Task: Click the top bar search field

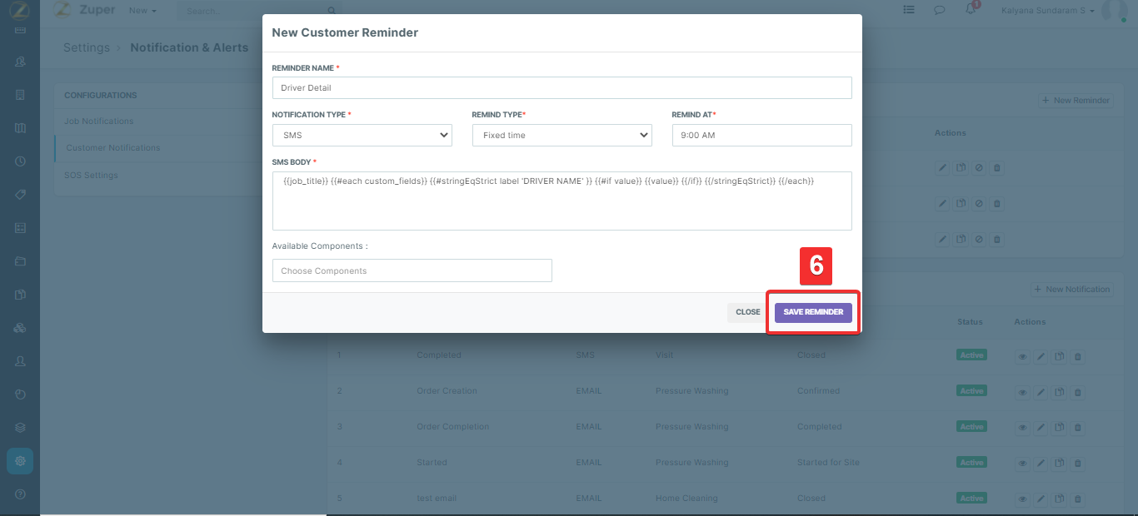Action: coord(253,11)
